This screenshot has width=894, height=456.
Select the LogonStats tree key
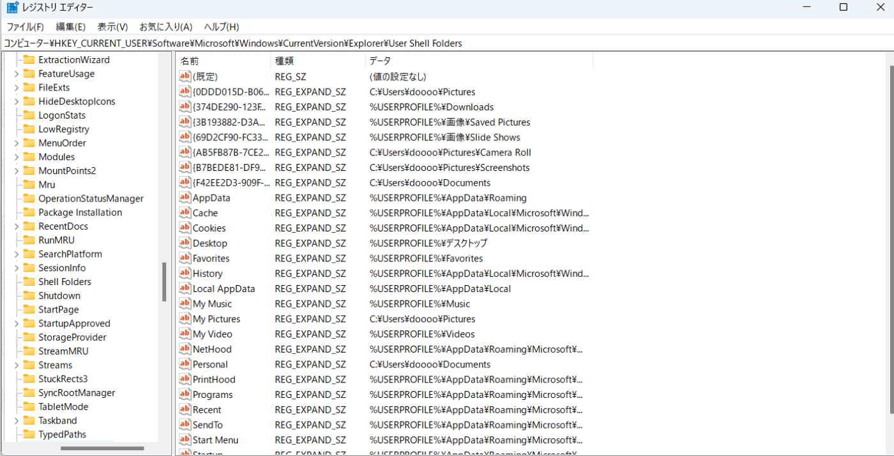tap(62, 115)
